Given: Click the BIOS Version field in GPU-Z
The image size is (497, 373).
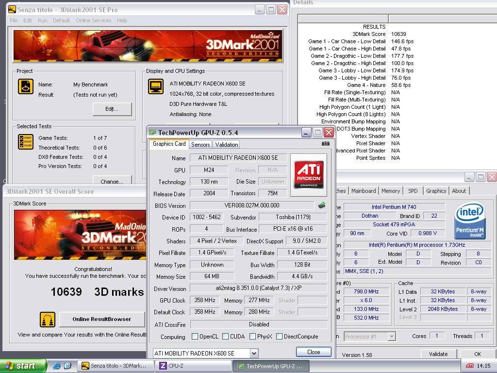Looking at the screenshot, I should (x=252, y=205).
